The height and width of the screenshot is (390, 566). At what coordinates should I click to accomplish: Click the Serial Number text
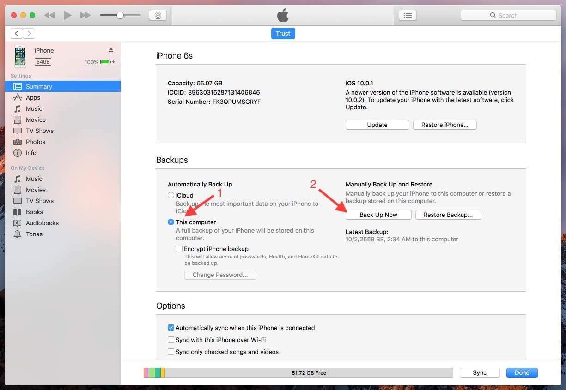[x=214, y=102]
